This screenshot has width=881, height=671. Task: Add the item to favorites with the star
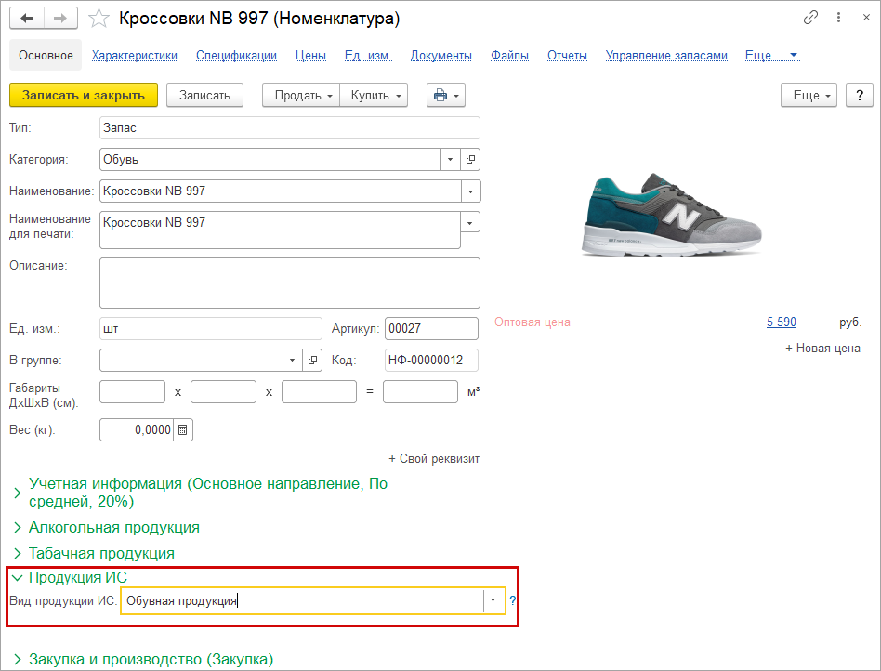coord(99,19)
